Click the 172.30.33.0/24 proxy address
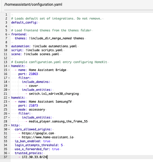 coord(34,157)
